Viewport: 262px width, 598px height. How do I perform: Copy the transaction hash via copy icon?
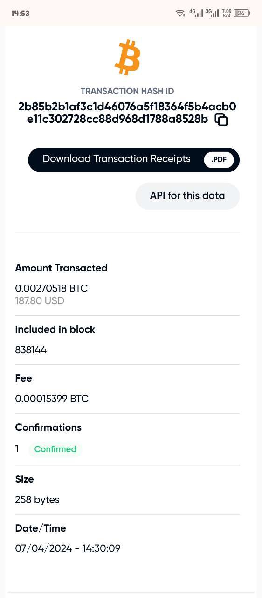point(221,120)
